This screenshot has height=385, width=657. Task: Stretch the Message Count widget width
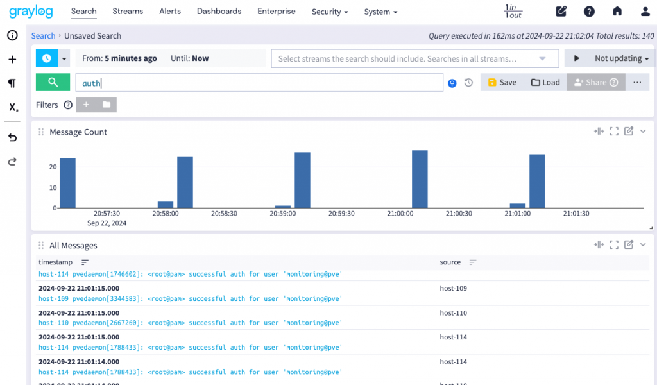tap(599, 132)
